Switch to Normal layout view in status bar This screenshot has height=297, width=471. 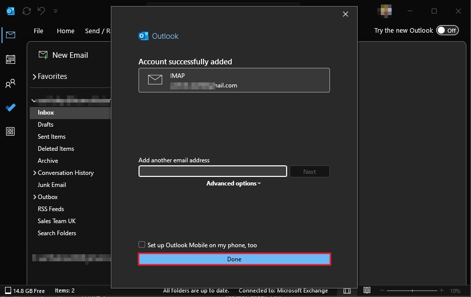347,290
